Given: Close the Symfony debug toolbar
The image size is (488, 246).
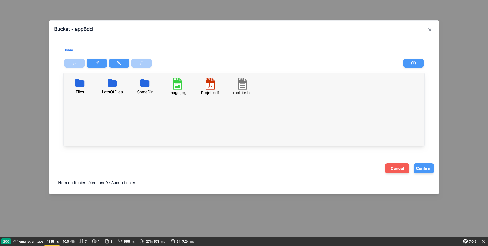Looking at the screenshot, I should tap(483, 241).
